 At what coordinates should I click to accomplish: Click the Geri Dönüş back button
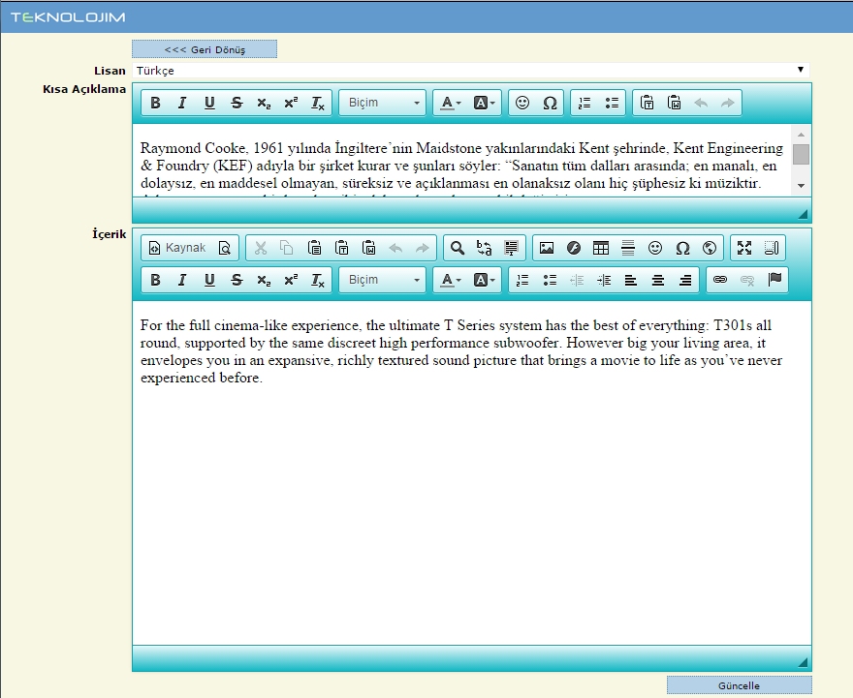[x=204, y=49]
